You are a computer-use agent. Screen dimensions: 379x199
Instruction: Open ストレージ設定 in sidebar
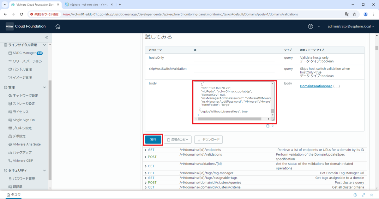[21, 104]
